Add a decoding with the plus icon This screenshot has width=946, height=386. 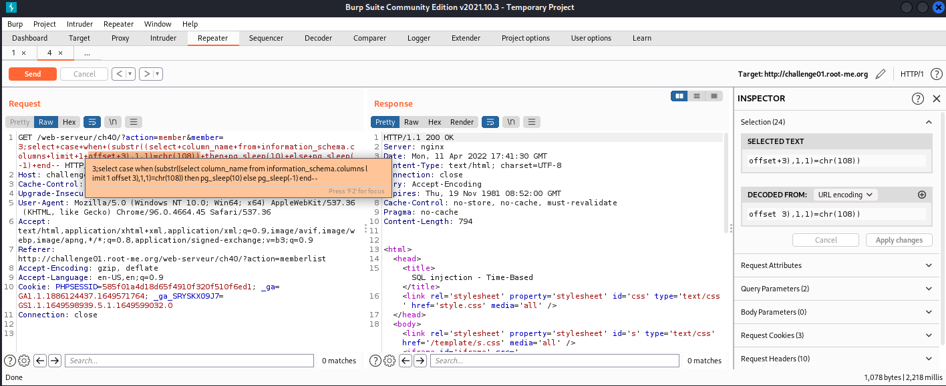(x=922, y=195)
